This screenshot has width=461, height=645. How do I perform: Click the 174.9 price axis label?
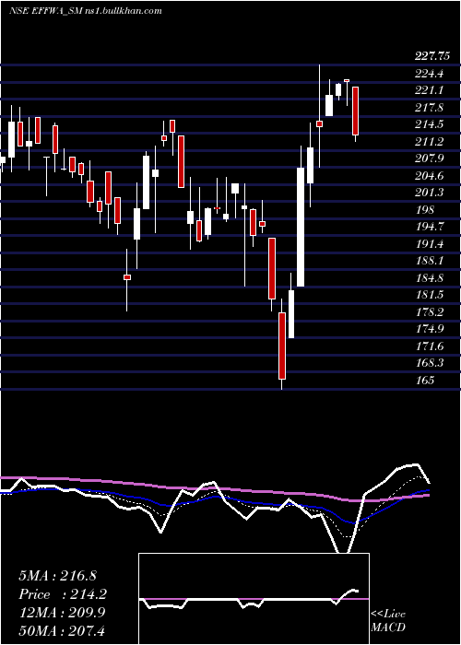click(x=430, y=329)
